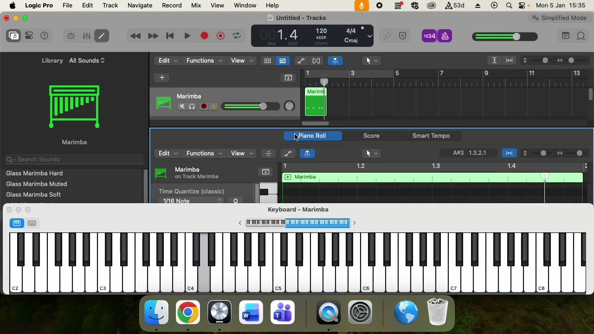Open Tracks area pointer tool menu
This screenshot has height=334, width=594.
372,61
